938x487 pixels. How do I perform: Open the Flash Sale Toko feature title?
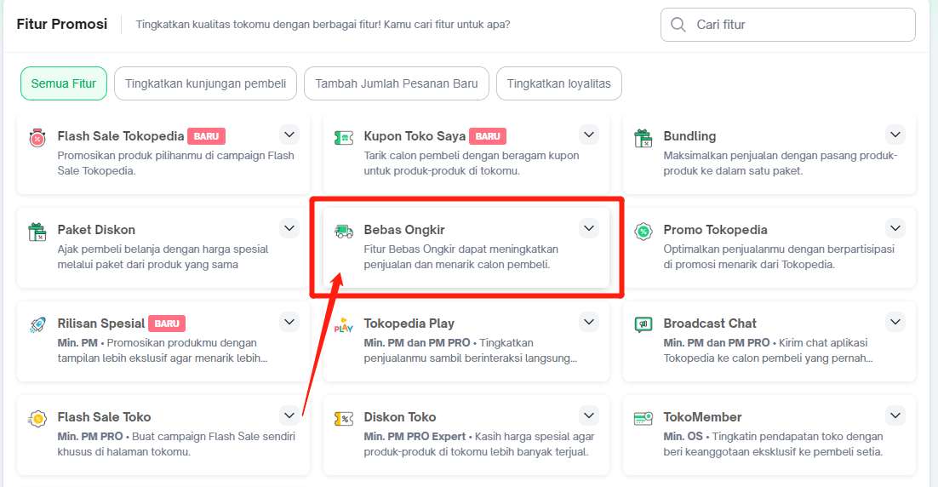coord(104,417)
